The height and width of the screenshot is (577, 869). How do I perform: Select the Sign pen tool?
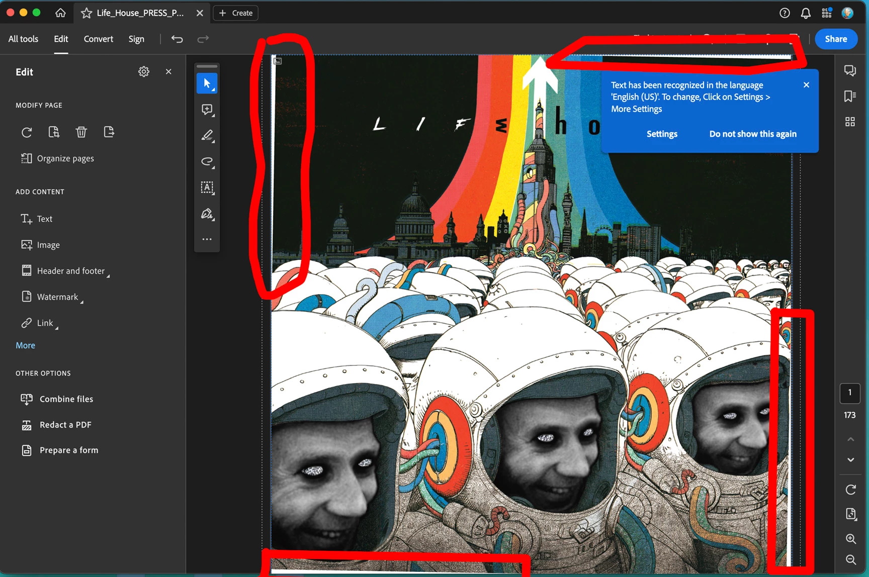point(207,214)
